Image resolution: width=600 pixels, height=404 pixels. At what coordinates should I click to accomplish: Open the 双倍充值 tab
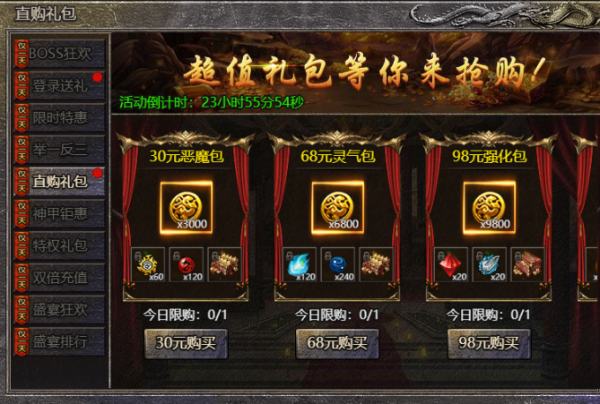pos(59,278)
